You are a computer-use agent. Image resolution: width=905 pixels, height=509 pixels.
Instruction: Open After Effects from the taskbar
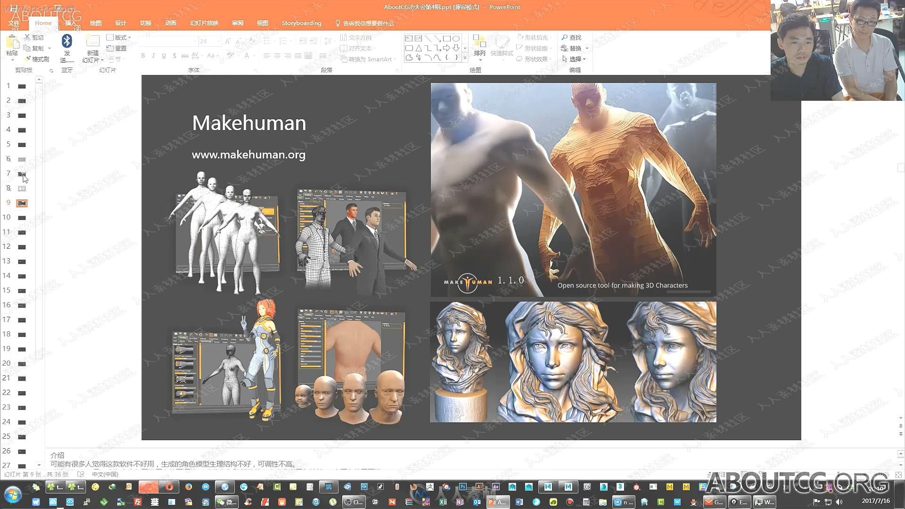click(x=495, y=487)
